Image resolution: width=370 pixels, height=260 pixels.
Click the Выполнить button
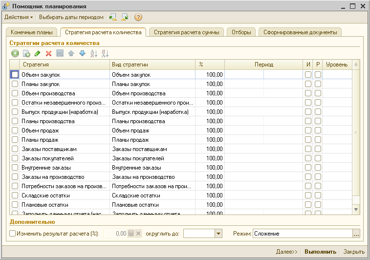320,252
